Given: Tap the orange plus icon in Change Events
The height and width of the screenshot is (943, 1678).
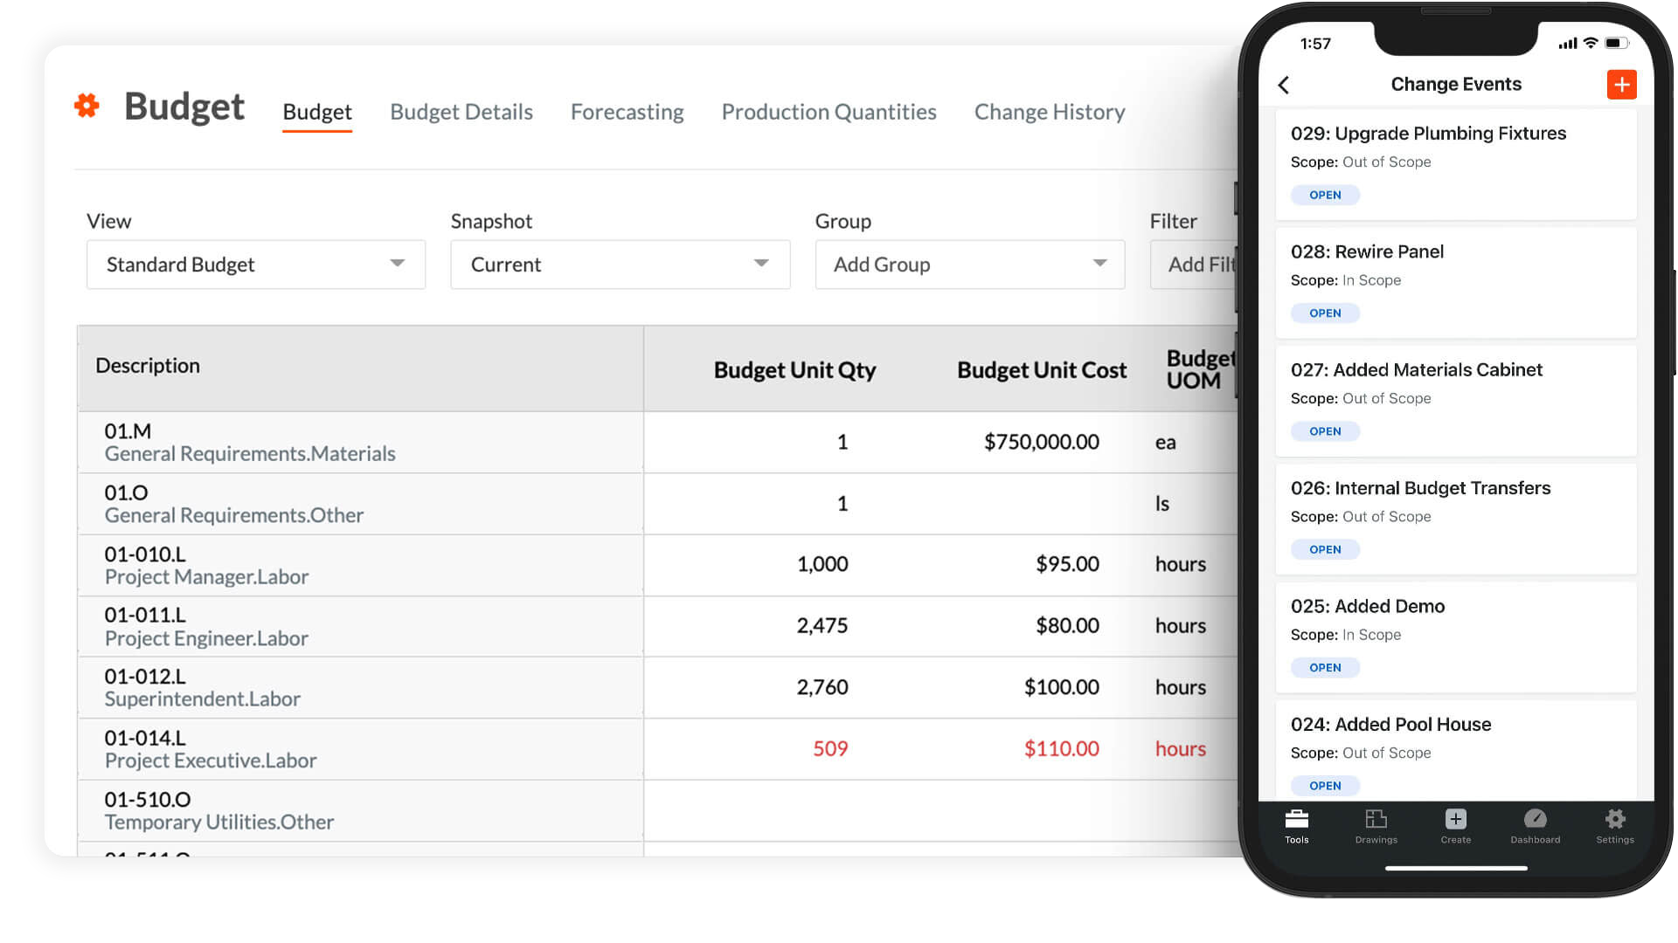Looking at the screenshot, I should point(1622,85).
